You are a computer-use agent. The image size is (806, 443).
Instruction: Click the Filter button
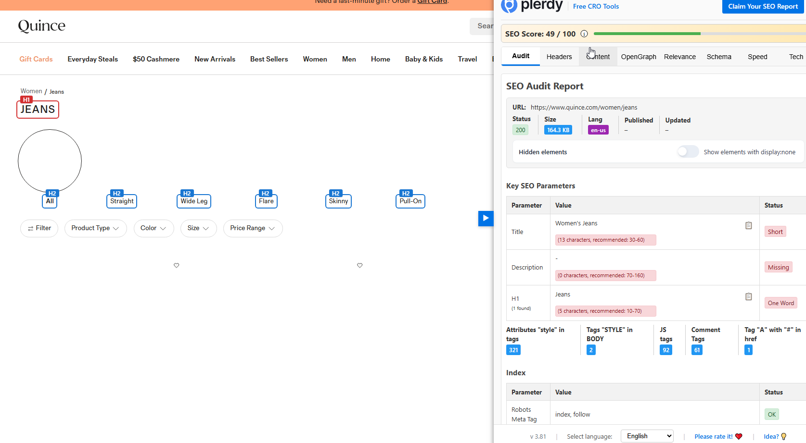click(39, 228)
